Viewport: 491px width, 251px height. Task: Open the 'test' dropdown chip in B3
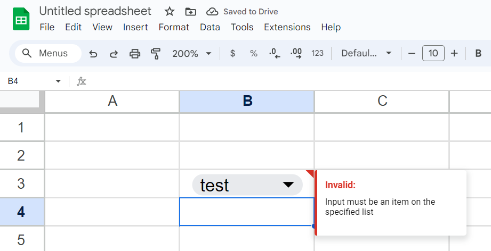(x=247, y=185)
